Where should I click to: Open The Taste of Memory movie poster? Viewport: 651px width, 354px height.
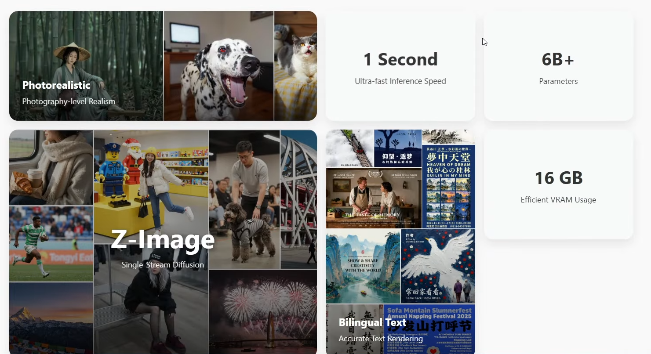tap(373, 198)
